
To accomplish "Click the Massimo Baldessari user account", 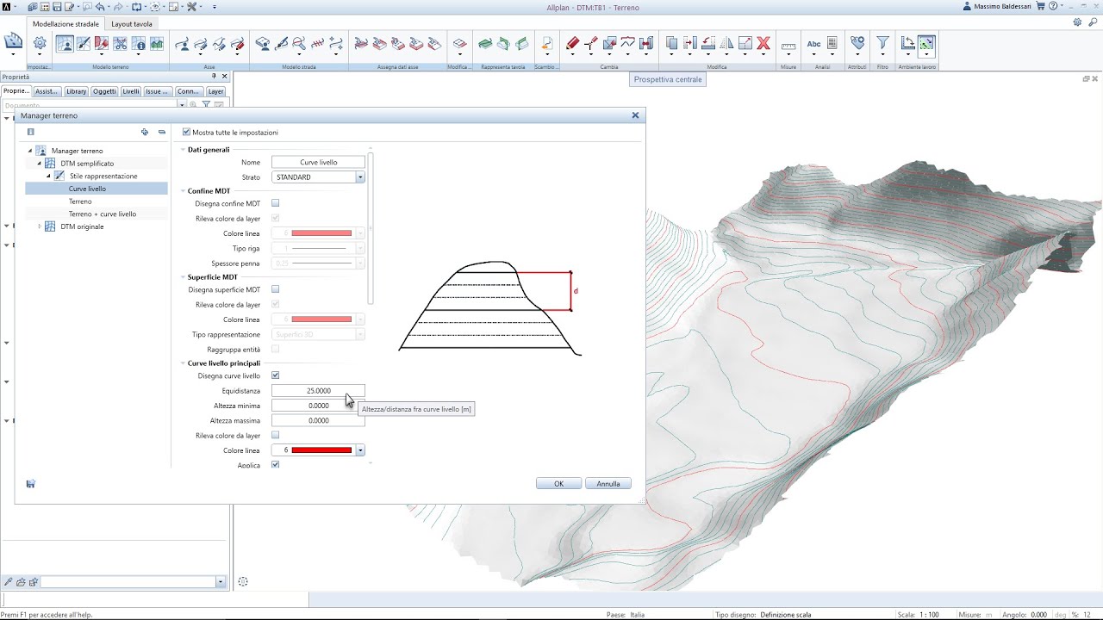I will pyautogui.click(x=998, y=7).
